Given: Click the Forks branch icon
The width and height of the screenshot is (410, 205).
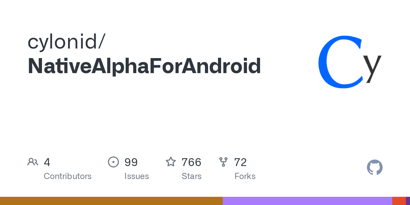Looking at the screenshot, I should pos(223,162).
